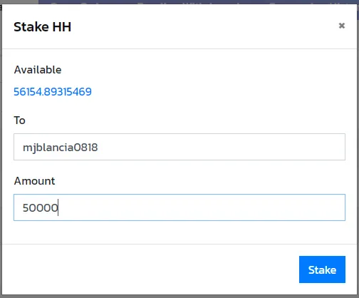Click the Available label

[x=38, y=70]
